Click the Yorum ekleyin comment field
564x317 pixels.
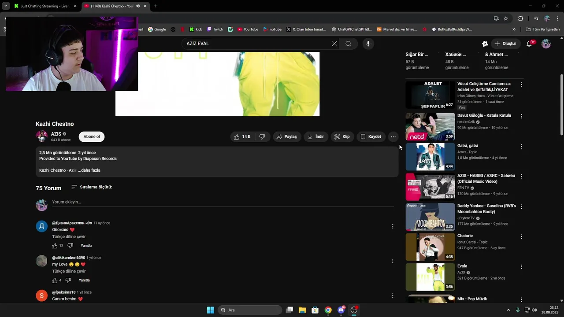click(223, 202)
